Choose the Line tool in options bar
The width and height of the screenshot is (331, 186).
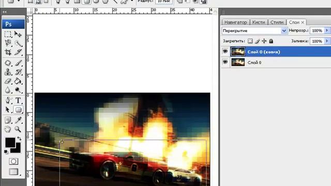115,1
